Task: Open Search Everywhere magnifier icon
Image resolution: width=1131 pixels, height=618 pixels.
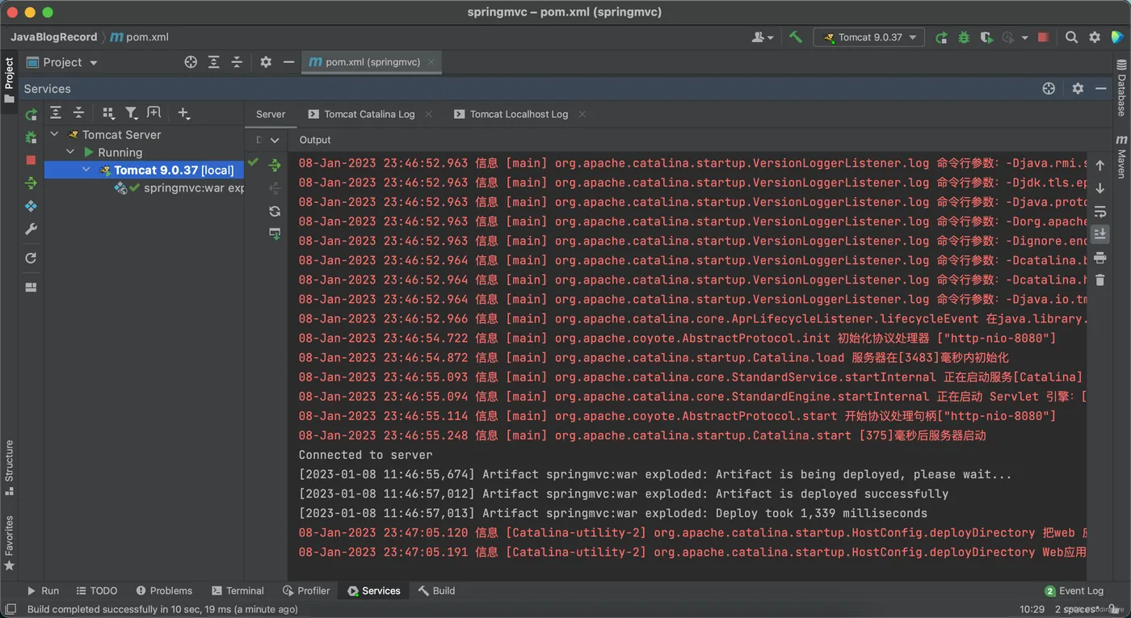Action: 1071,37
